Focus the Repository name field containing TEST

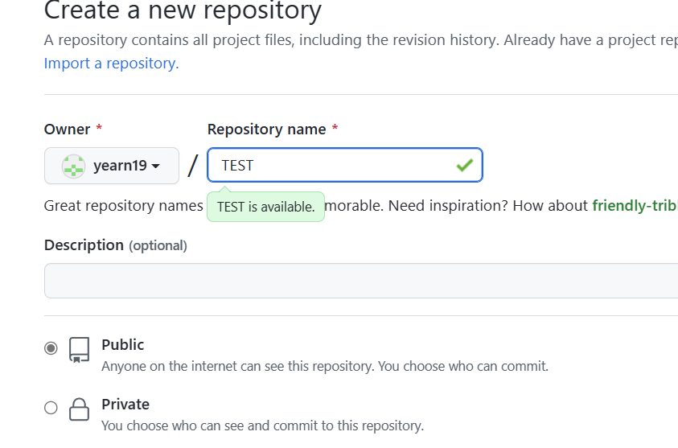[x=344, y=165]
